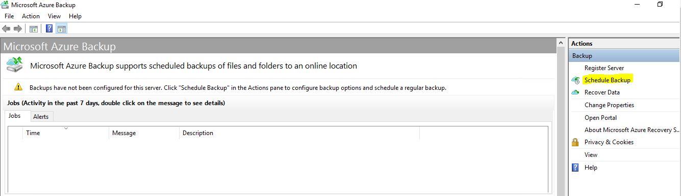Toggle the Action Pane toolbar icon
This screenshot has width=681, height=196.
point(61,28)
